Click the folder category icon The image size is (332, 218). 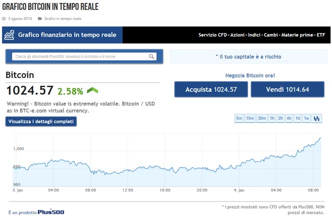(40, 19)
